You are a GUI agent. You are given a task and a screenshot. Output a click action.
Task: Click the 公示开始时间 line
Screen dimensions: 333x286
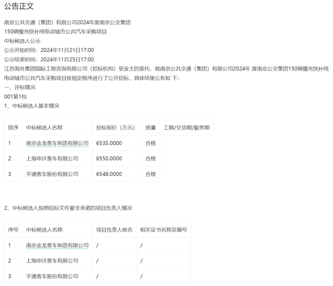(x=49, y=50)
